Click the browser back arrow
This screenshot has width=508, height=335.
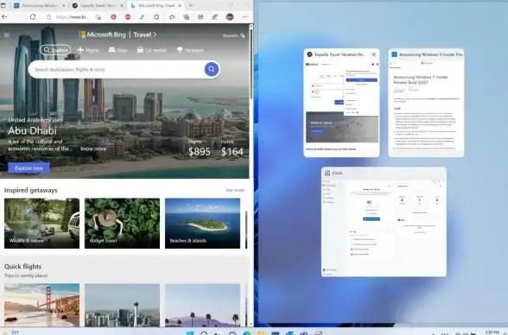4,16
